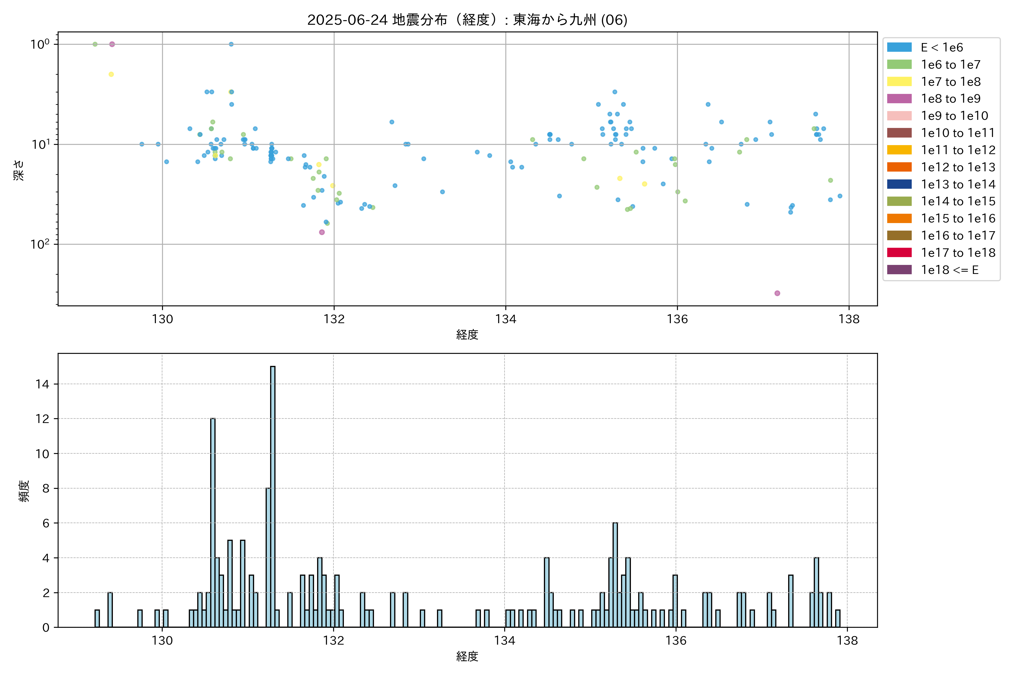Image resolution: width=1013 pixels, height=675 pixels.
Task: Click the pink 1e9 to 1e10 swatch
Action: tap(899, 116)
